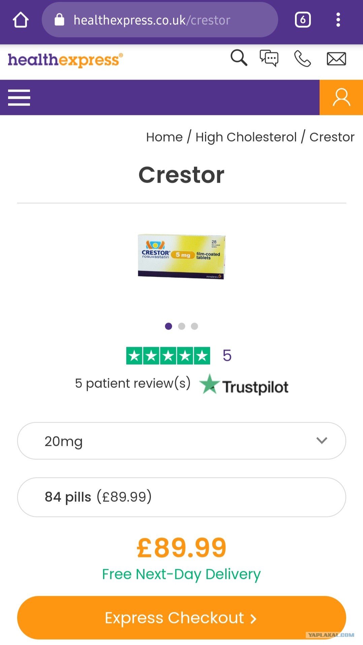Open the user account icon
The image size is (363, 645).
coord(341,98)
